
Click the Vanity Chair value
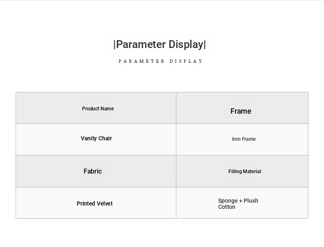96,138
